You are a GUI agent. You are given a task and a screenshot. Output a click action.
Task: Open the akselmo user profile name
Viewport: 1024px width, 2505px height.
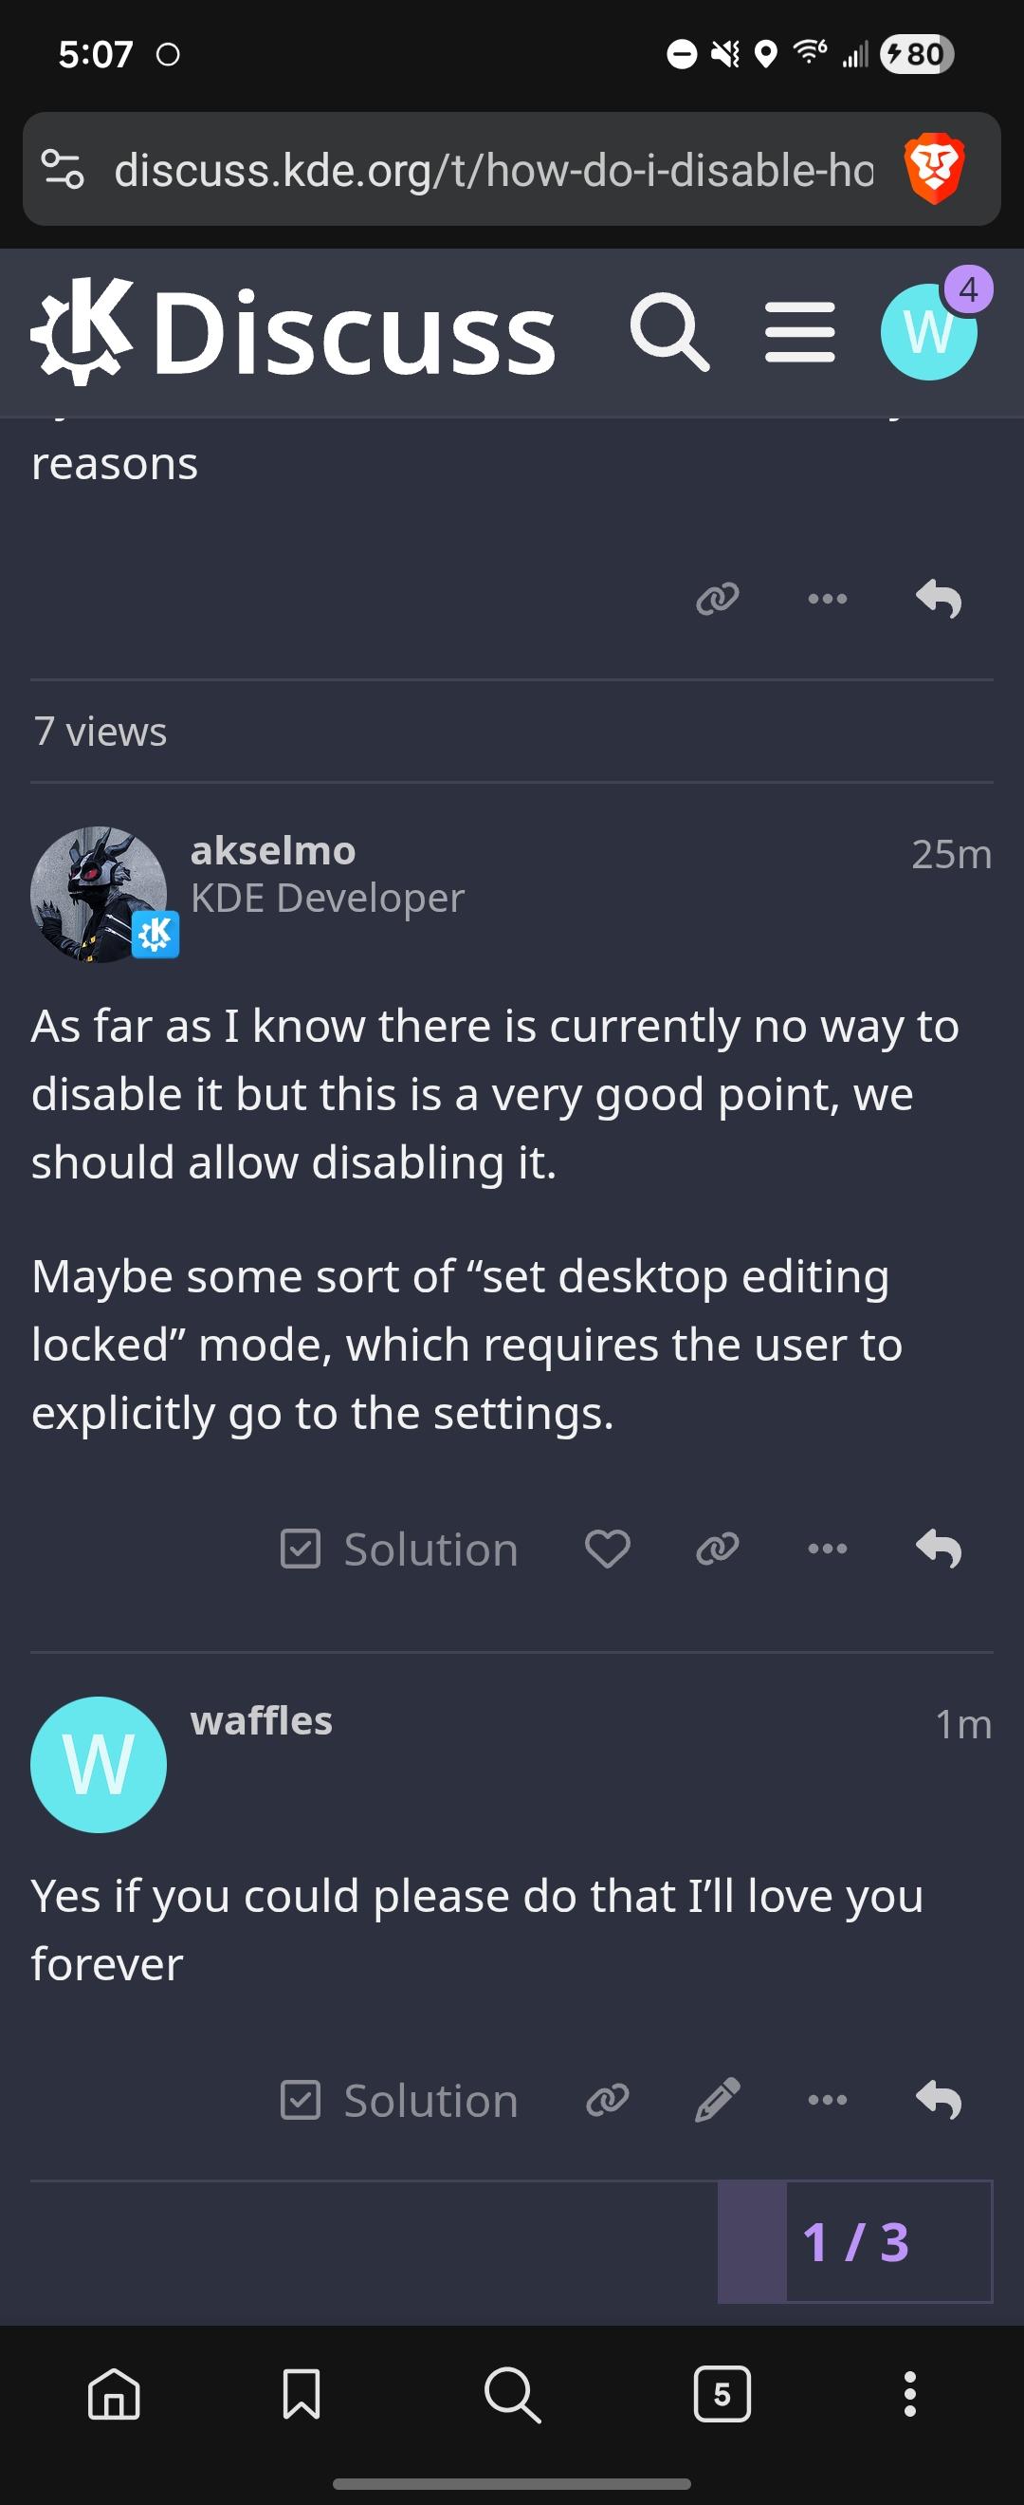[x=273, y=851]
